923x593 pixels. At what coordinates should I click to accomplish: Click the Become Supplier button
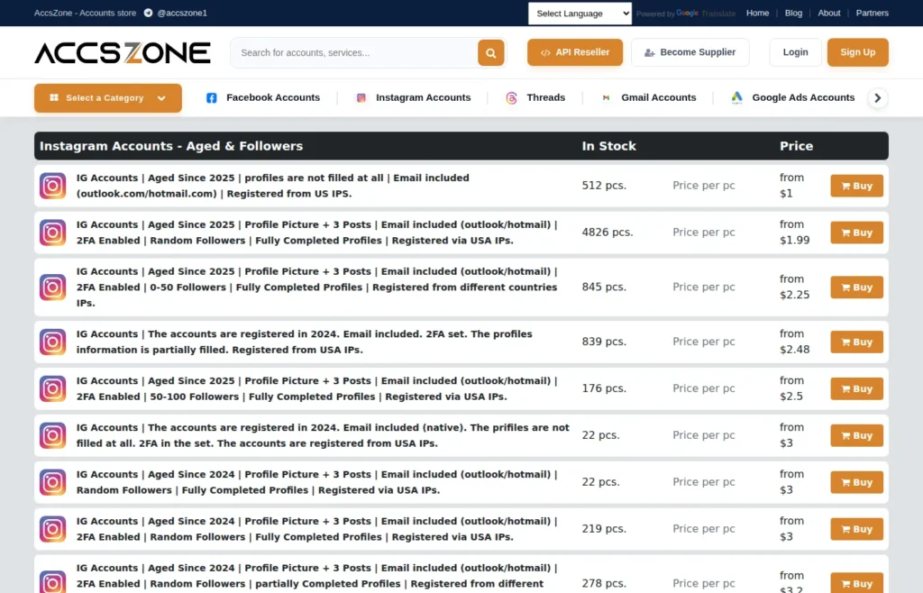pyautogui.click(x=690, y=52)
